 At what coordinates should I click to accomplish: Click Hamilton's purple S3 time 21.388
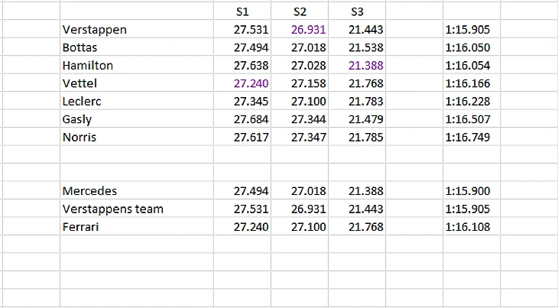[x=357, y=65]
